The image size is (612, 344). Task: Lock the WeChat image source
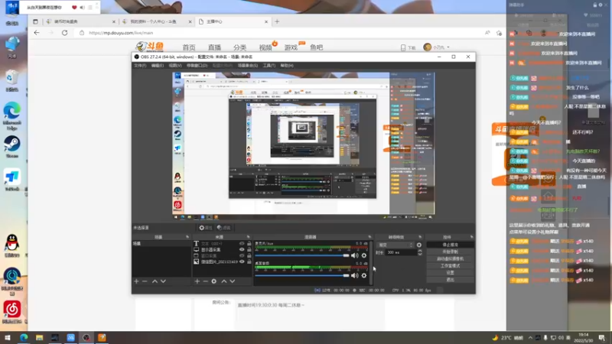tap(249, 261)
